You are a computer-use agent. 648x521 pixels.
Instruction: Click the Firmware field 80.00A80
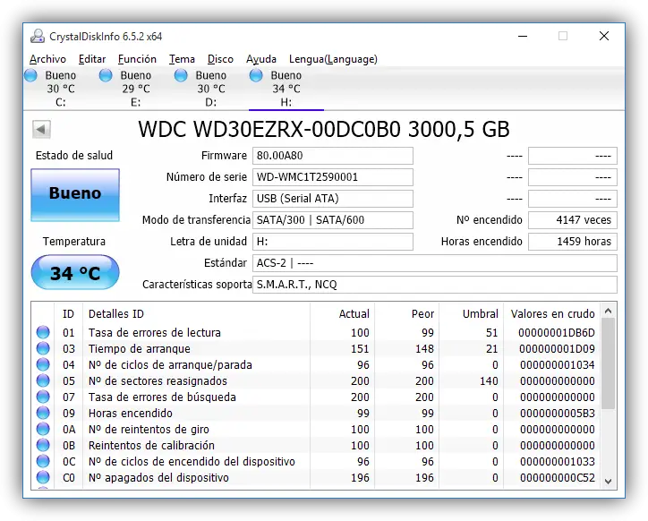(333, 156)
